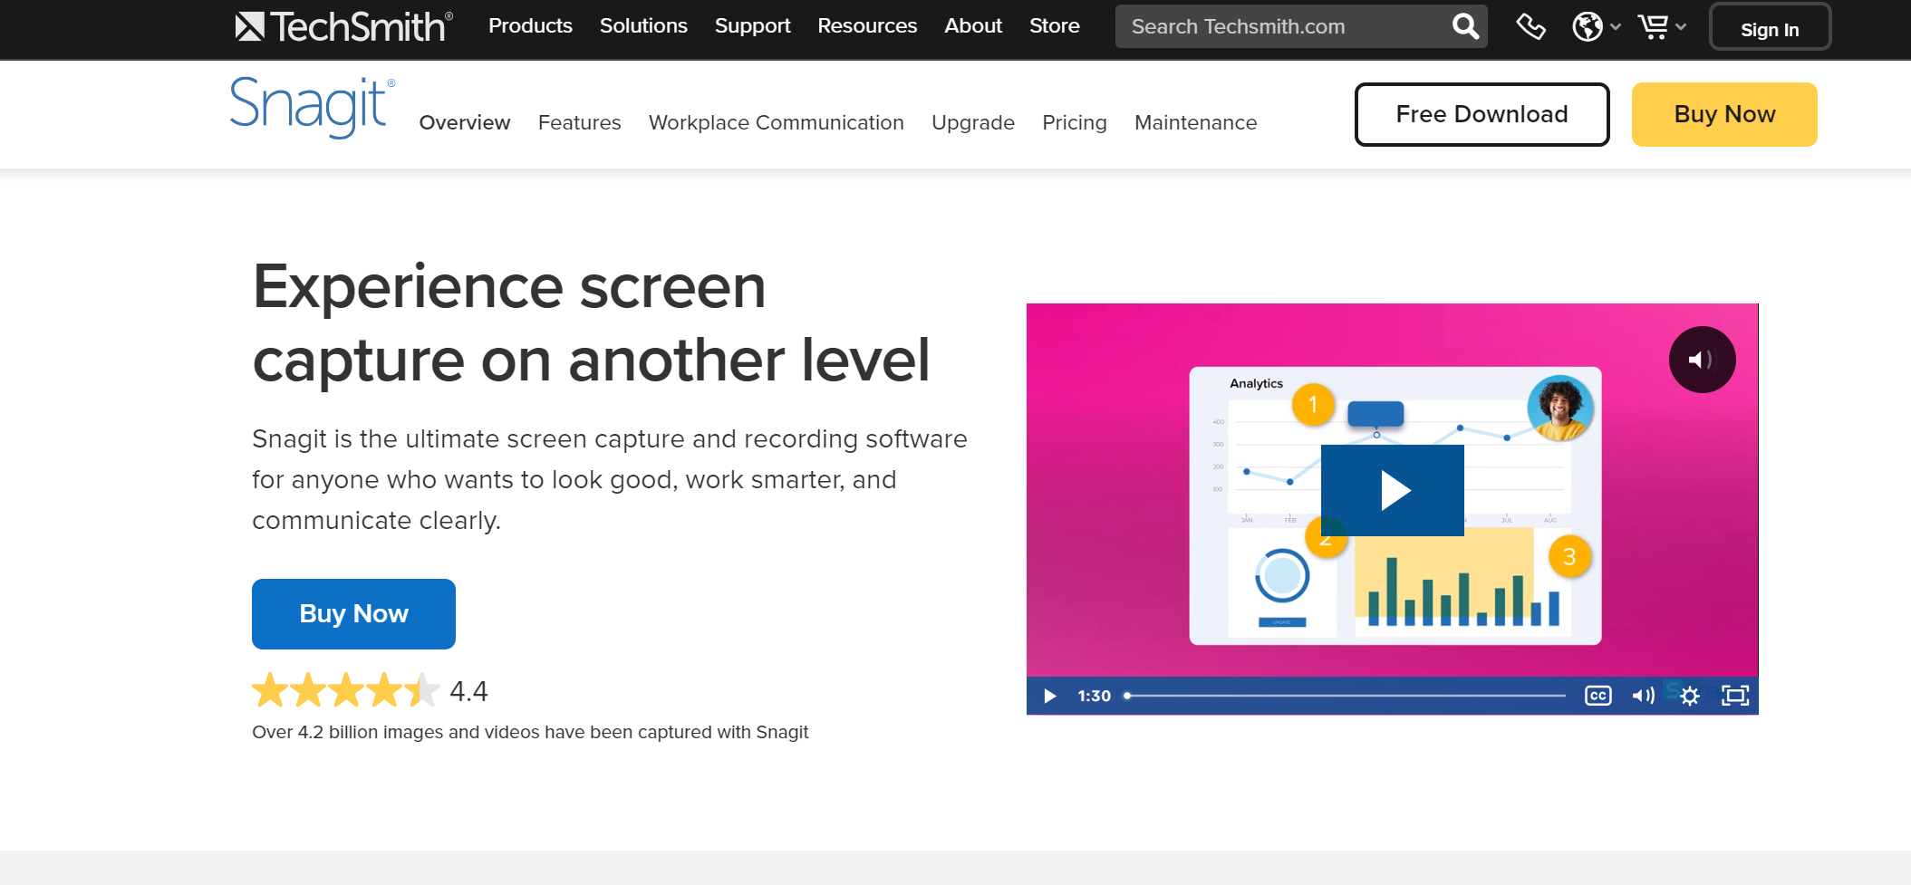The height and width of the screenshot is (885, 1911).
Task: Open the Resources menu
Action: [867, 25]
